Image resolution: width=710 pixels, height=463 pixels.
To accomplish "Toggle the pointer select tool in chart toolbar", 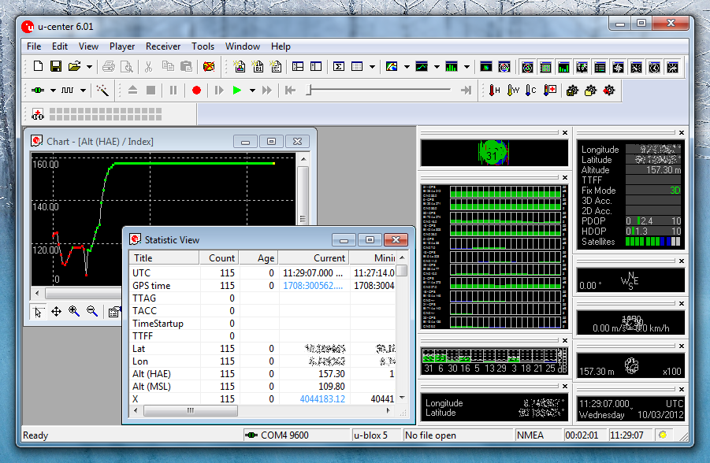I will pos(39,312).
